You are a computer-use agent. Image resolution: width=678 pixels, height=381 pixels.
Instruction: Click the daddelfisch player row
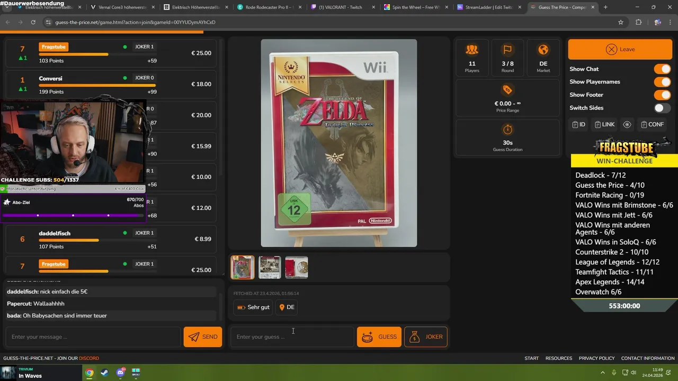click(x=111, y=239)
